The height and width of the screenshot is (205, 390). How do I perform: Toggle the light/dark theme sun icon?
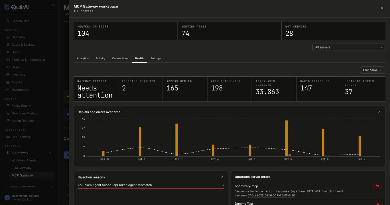click(x=52, y=186)
